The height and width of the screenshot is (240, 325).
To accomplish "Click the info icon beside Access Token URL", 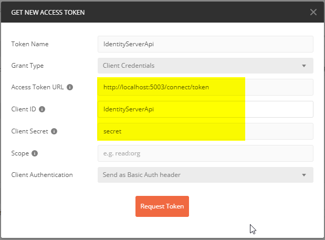I will pyautogui.click(x=70, y=87).
